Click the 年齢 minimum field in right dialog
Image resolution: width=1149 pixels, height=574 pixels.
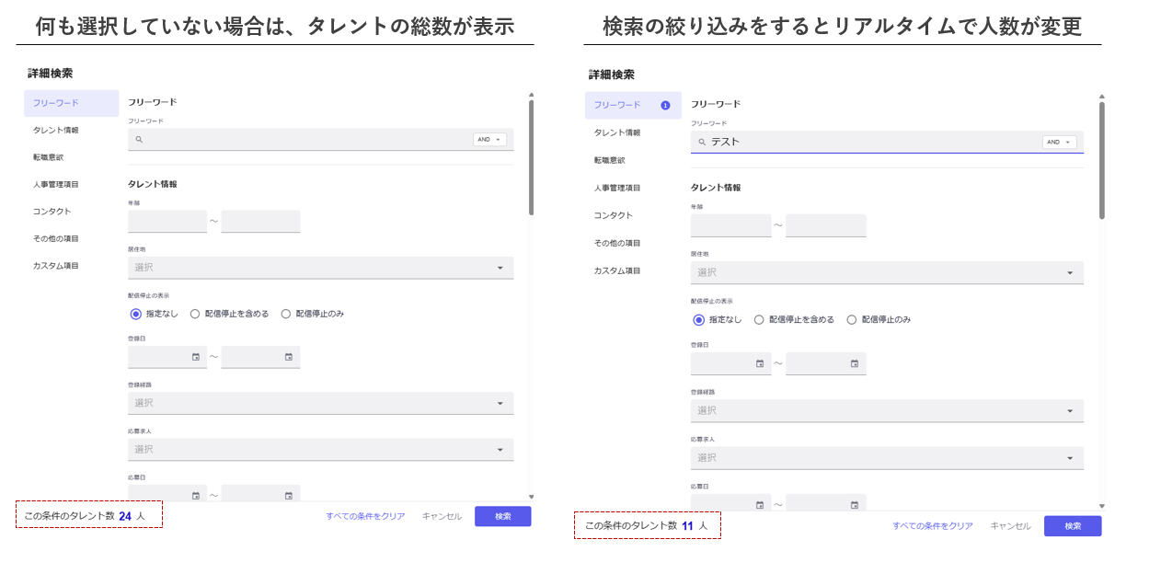[x=730, y=226]
